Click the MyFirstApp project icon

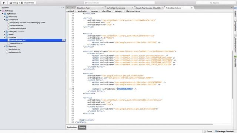[5, 14]
